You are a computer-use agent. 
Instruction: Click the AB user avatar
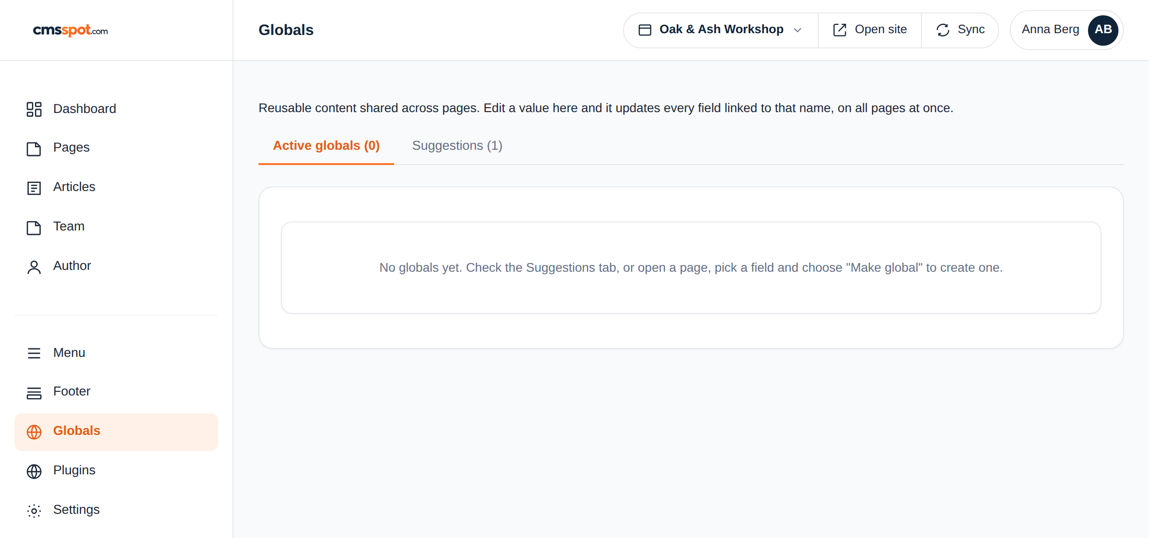(x=1103, y=30)
